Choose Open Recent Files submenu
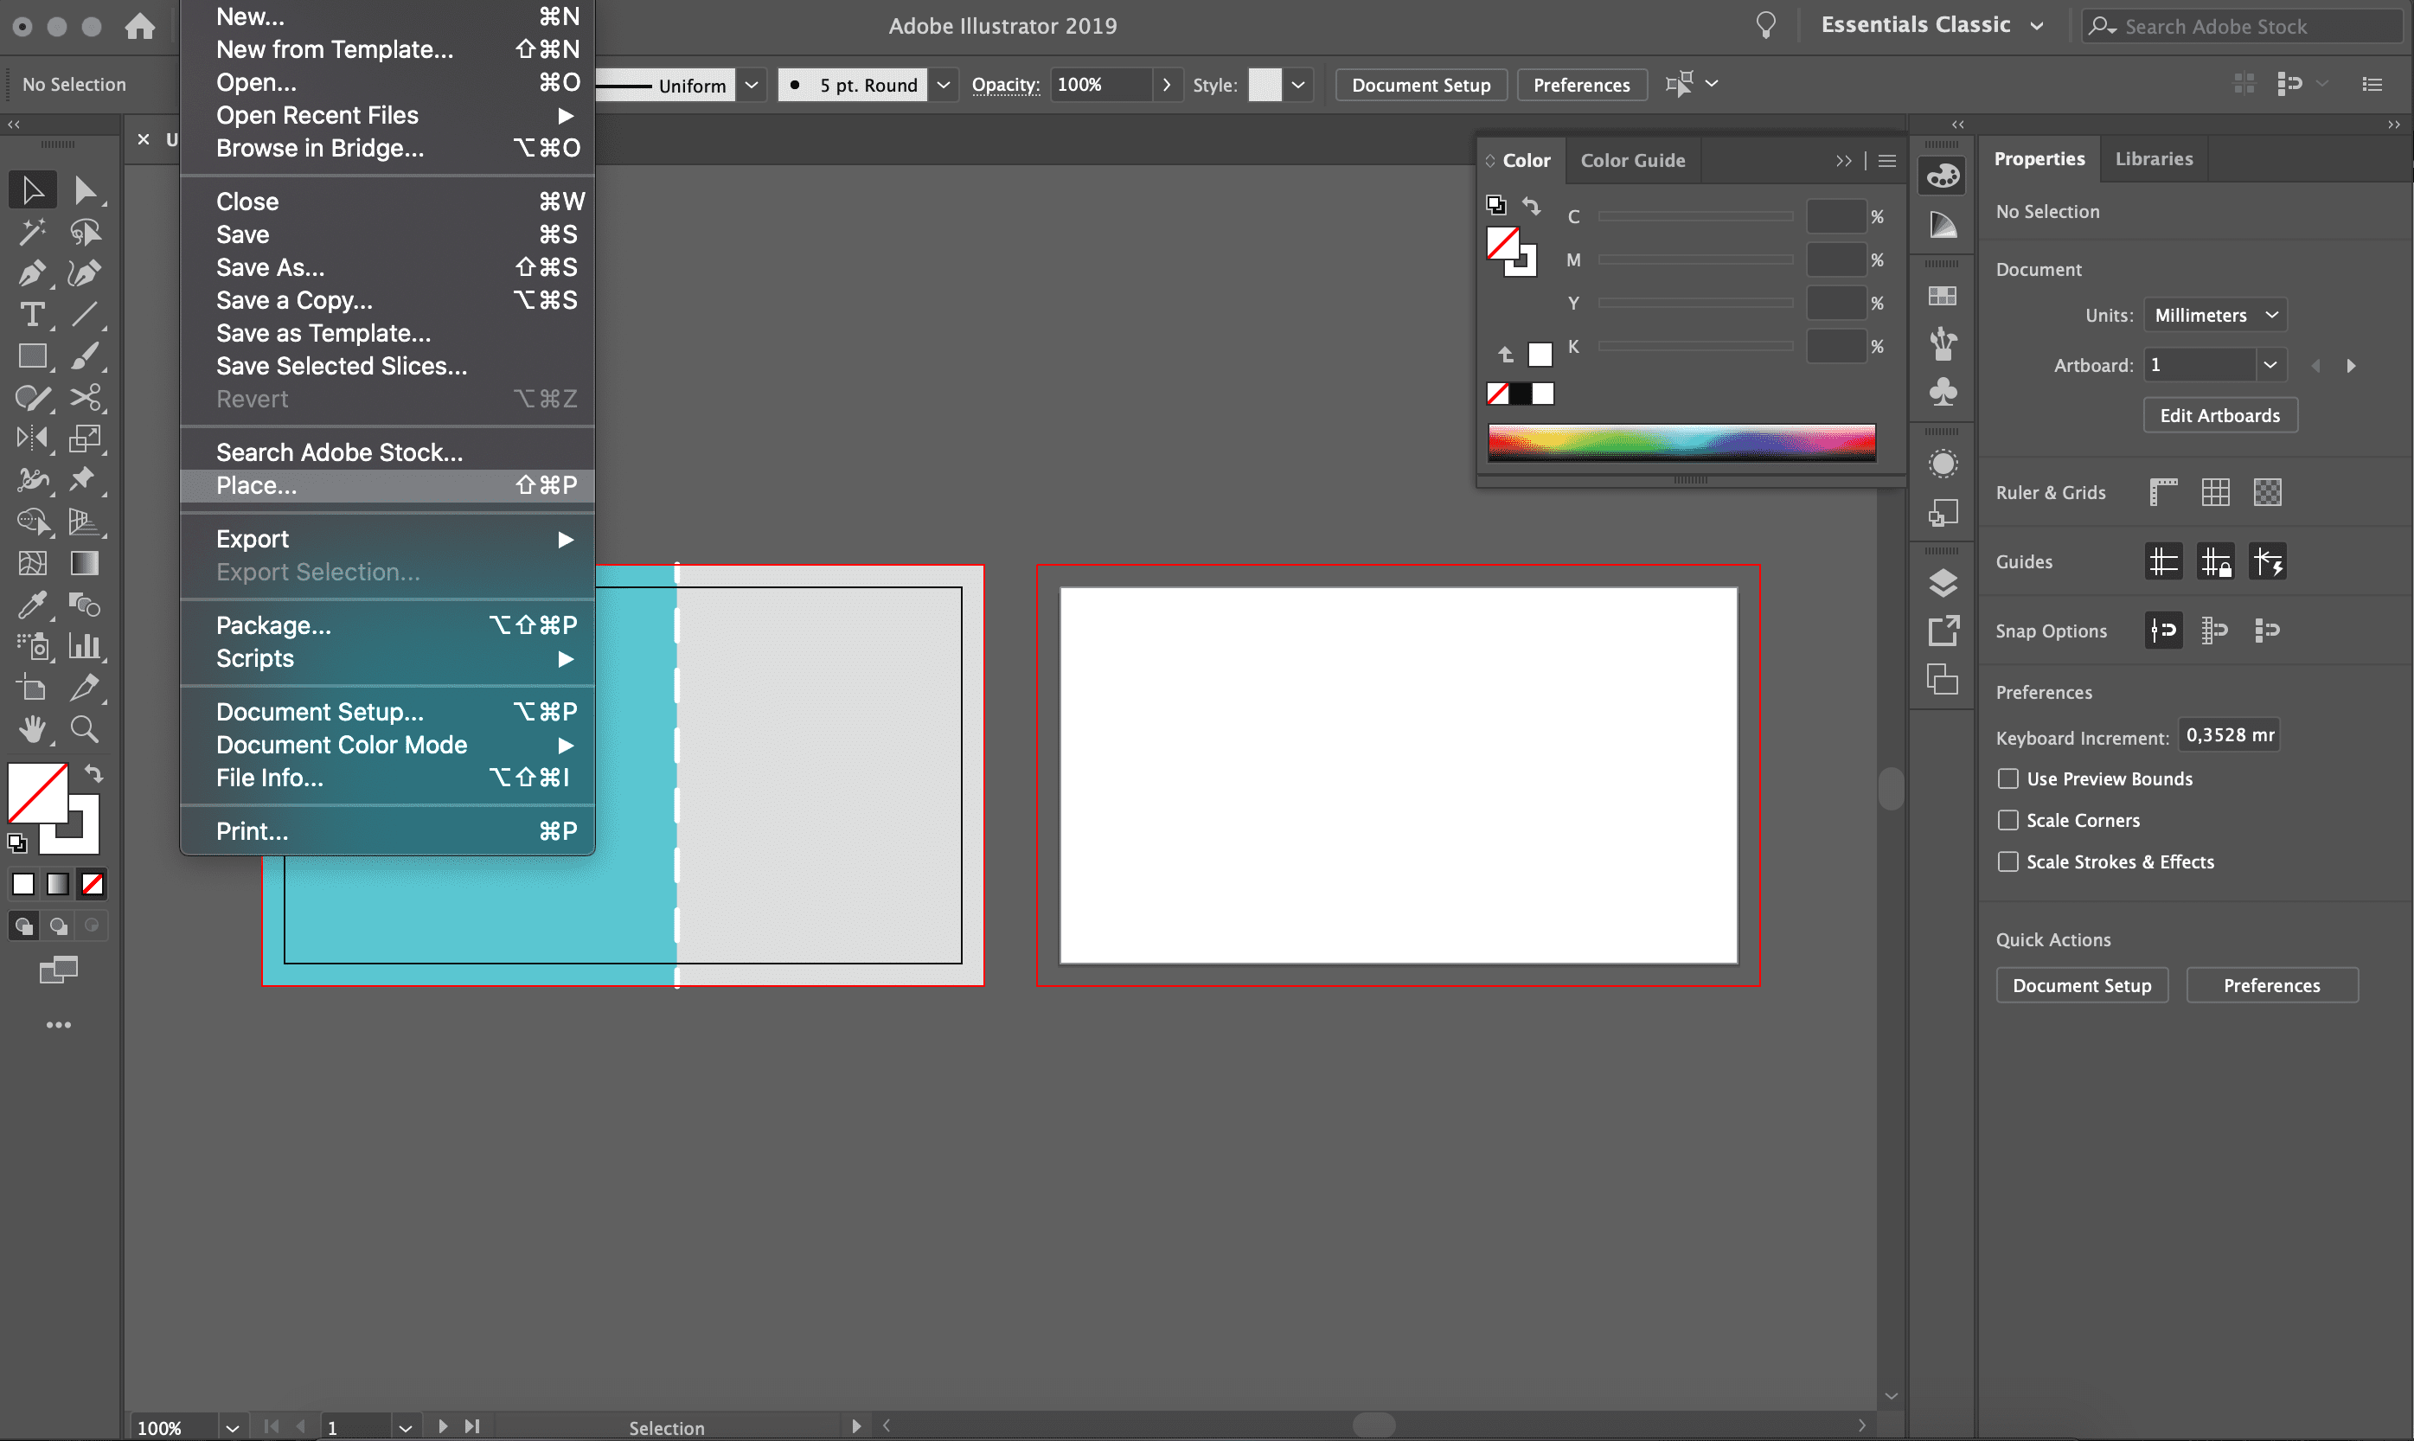The image size is (2414, 1441). pyautogui.click(x=387, y=116)
